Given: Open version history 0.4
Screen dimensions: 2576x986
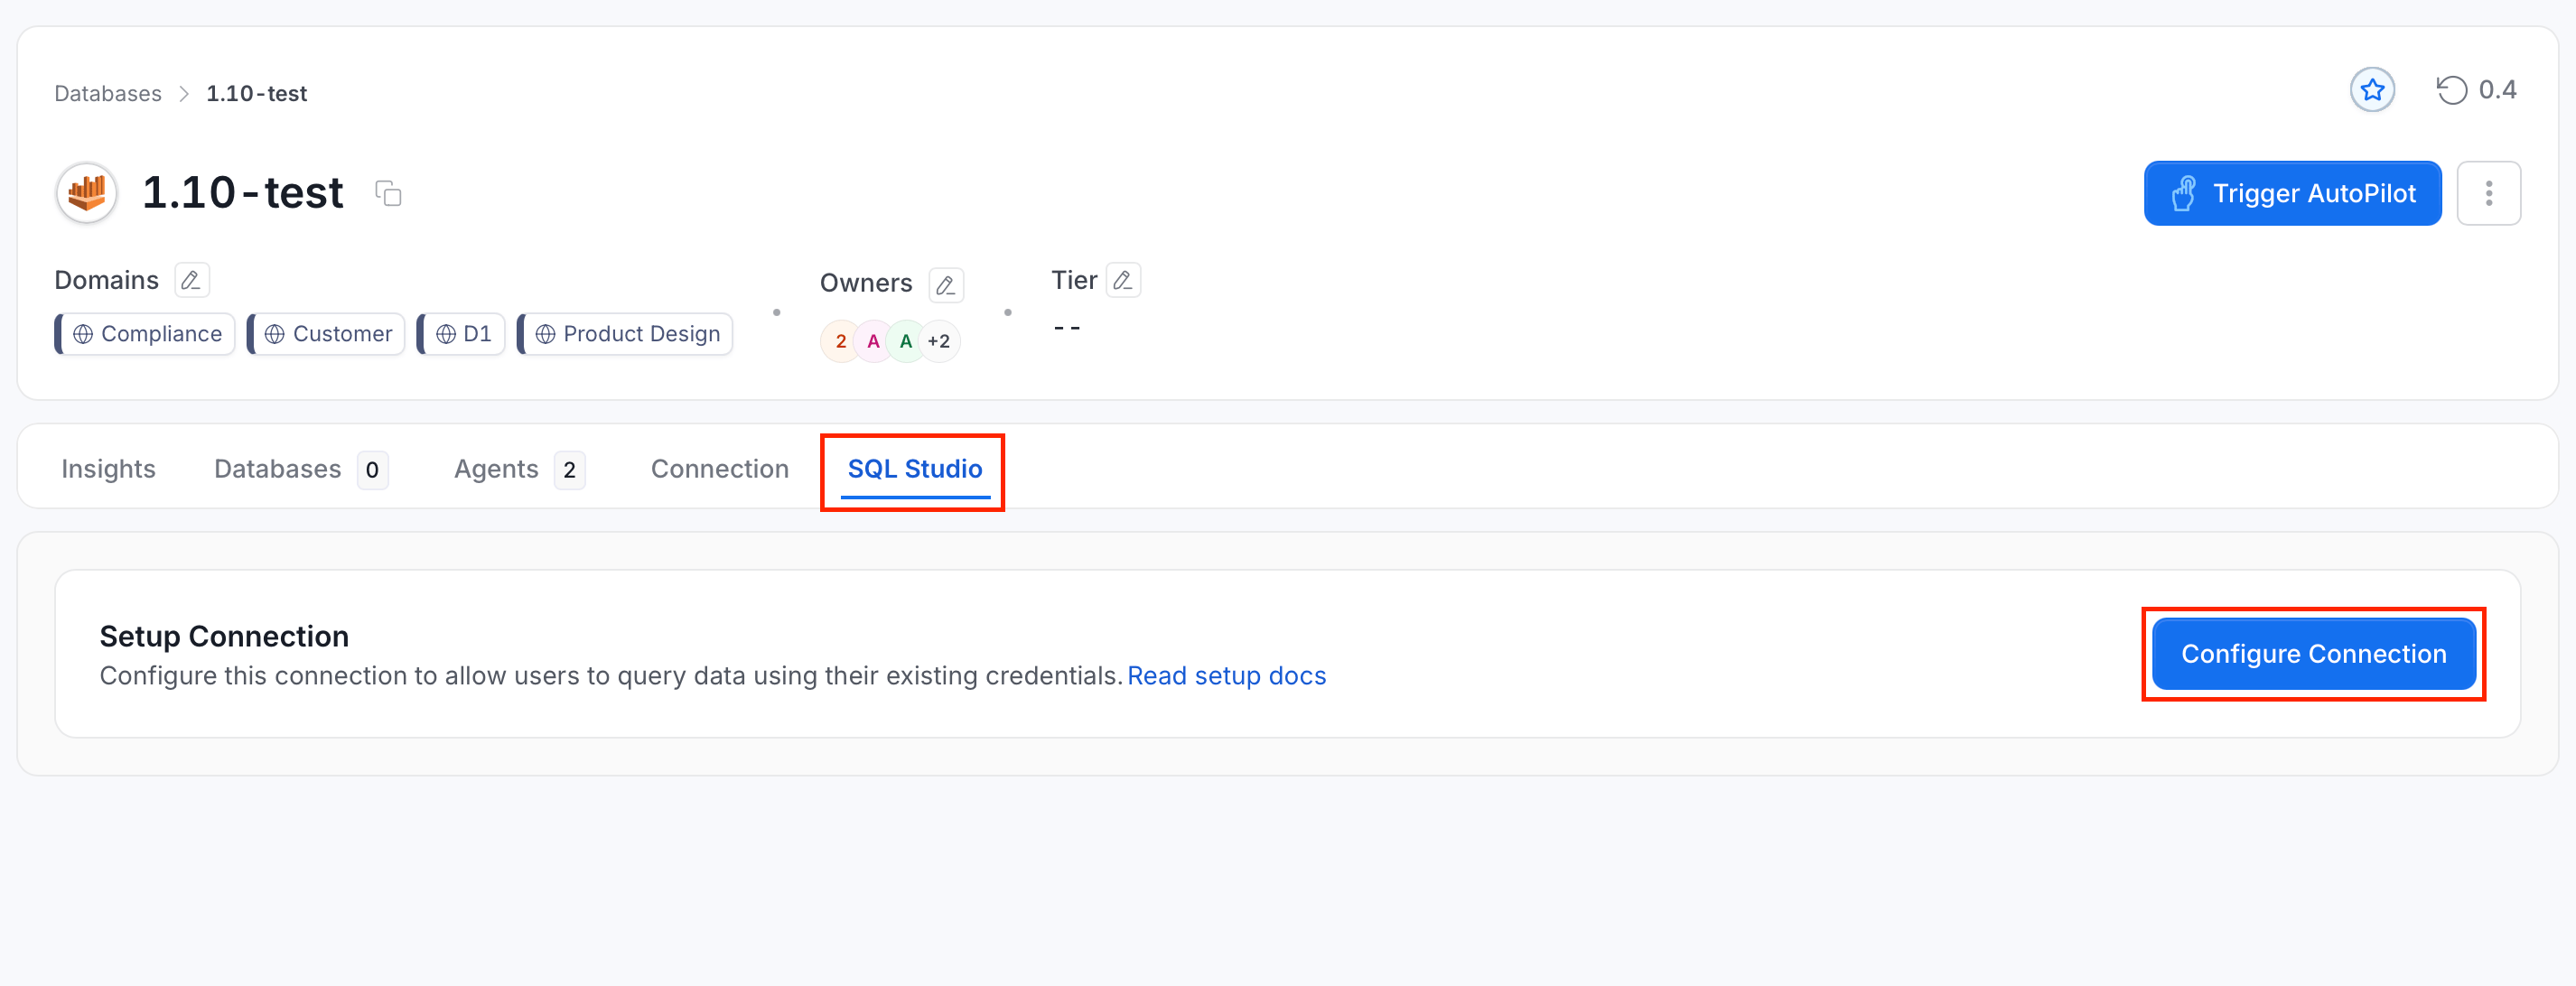Looking at the screenshot, I should click(2476, 91).
